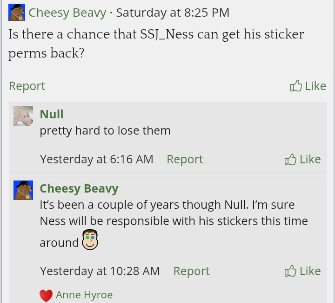The width and height of the screenshot is (335, 303).
Task: Open Null's profile via username
Action: [52, 114]
